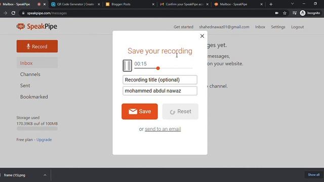
Task: Click the name field with mohammed abdul nawaz
Action: (x=160, y=91)
